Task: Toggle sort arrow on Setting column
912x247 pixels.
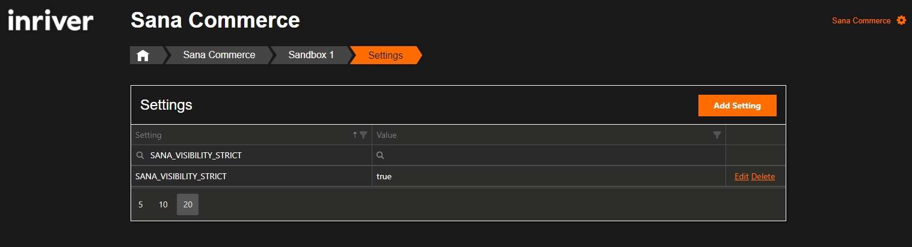Action: point(355,135)
